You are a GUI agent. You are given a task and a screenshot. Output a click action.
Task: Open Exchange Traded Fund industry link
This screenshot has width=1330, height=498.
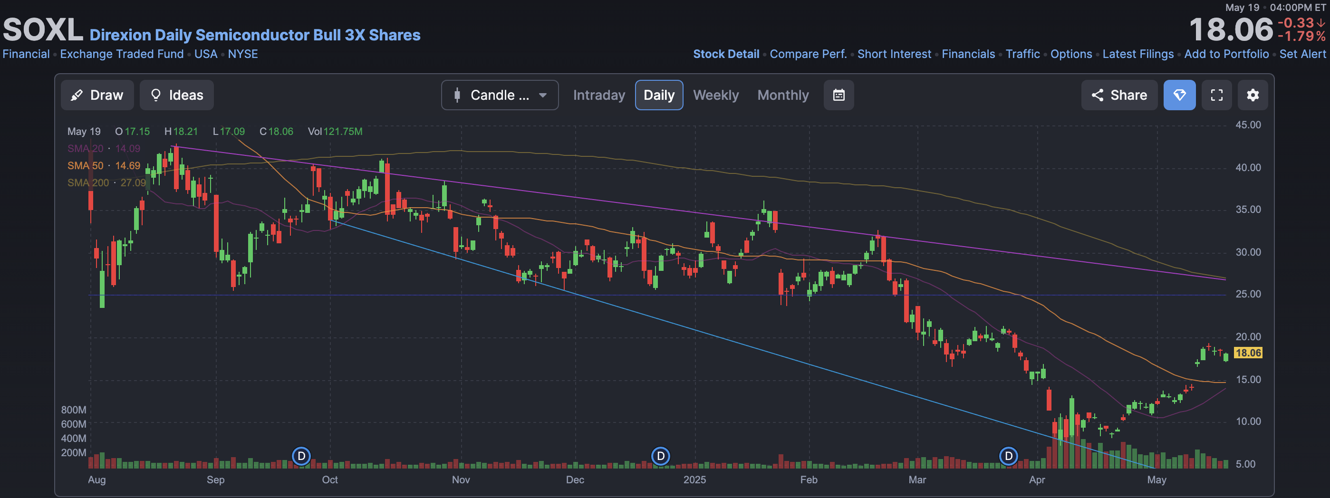(x=122, y=54)
